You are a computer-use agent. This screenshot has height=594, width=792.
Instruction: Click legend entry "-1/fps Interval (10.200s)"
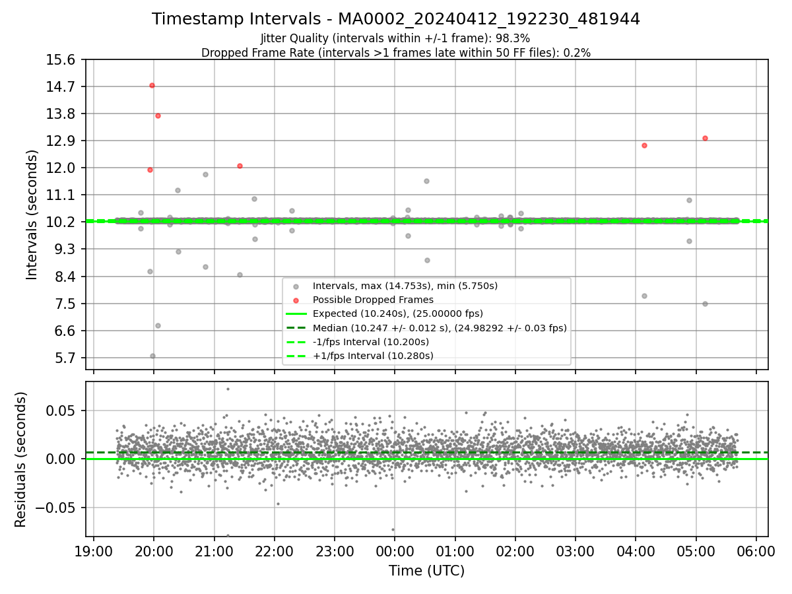tap(371, 342)
